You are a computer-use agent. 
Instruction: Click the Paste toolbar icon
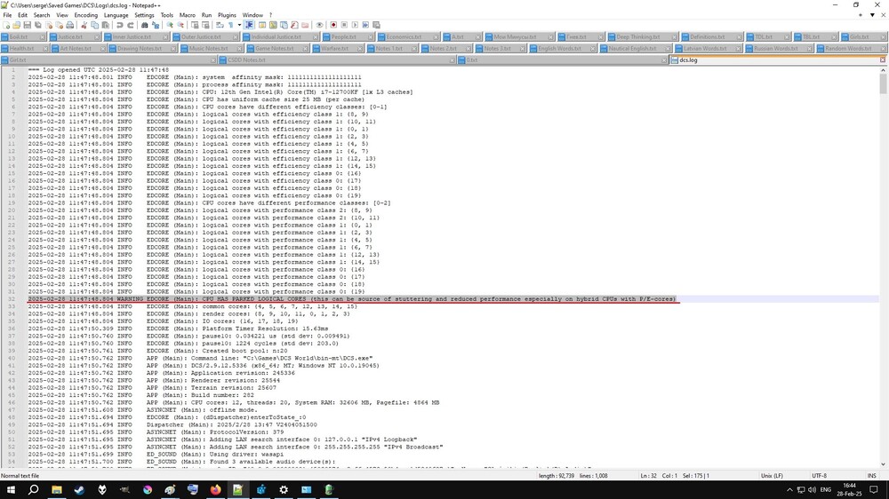[x=106, y=25]
